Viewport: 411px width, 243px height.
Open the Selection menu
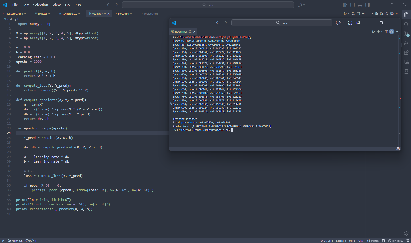click(41, 5)
